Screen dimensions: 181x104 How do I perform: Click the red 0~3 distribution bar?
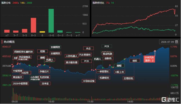[x=33, y=25]
